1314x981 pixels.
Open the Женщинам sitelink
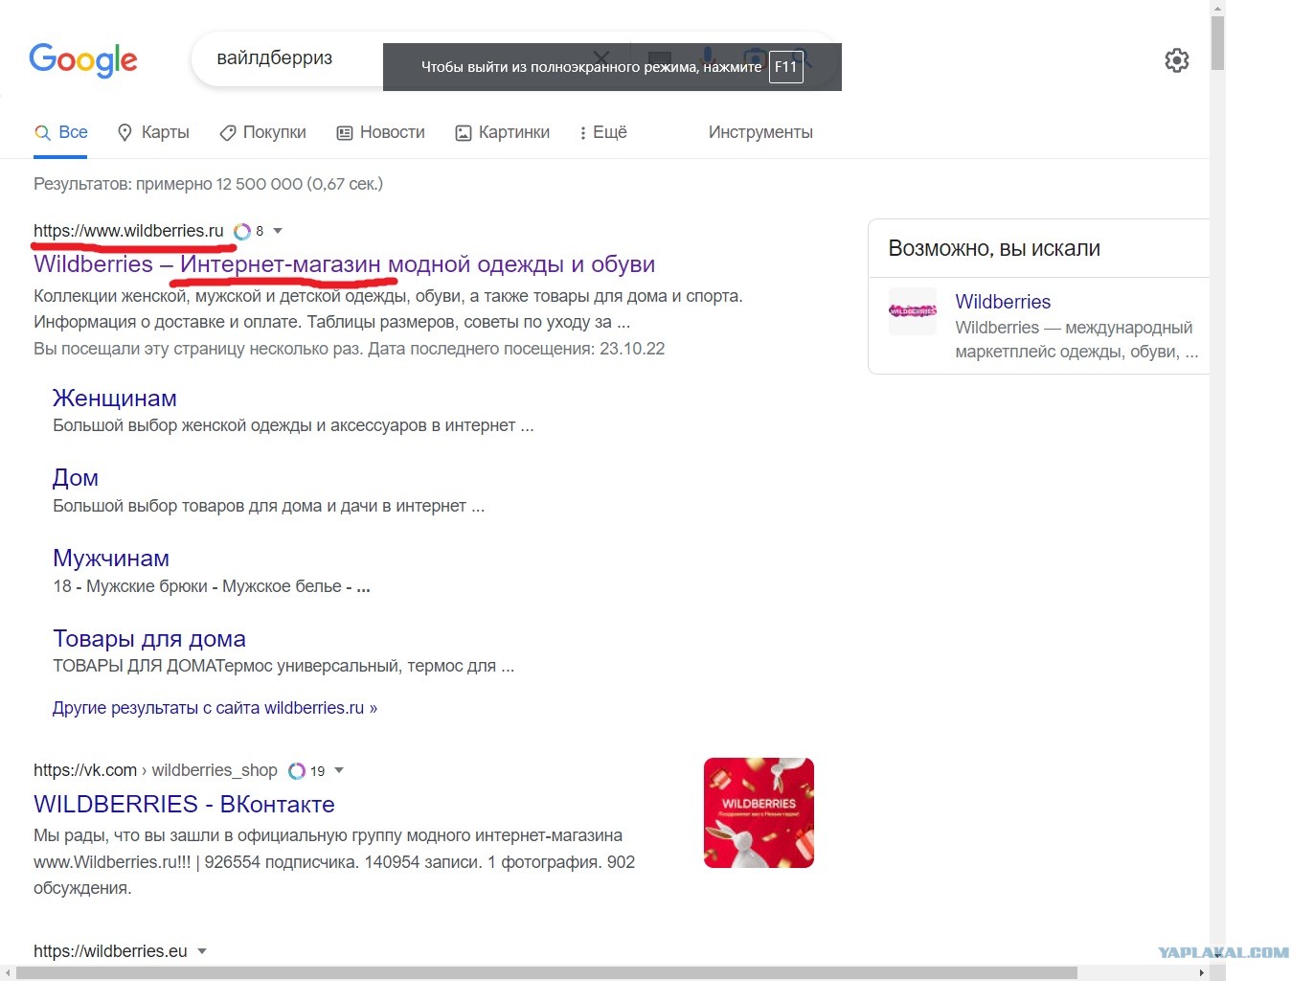click(x=115, y=399)
